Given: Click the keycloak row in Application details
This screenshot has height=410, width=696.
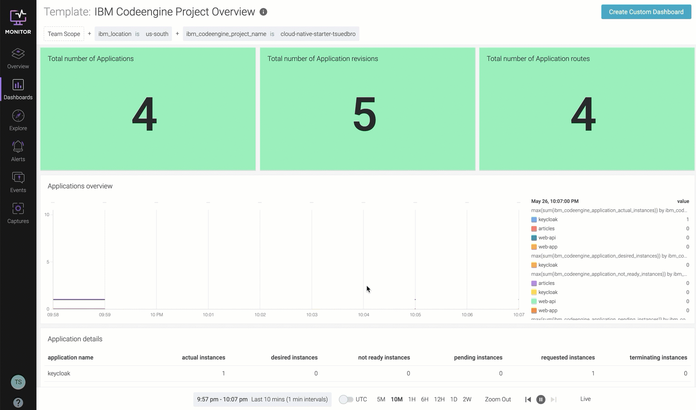Looking at the screenshot, I should [368, 374].
